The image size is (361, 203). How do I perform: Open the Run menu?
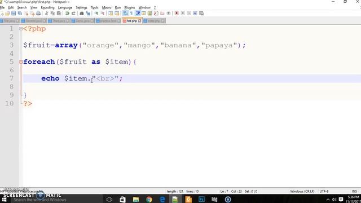[118, 7]
